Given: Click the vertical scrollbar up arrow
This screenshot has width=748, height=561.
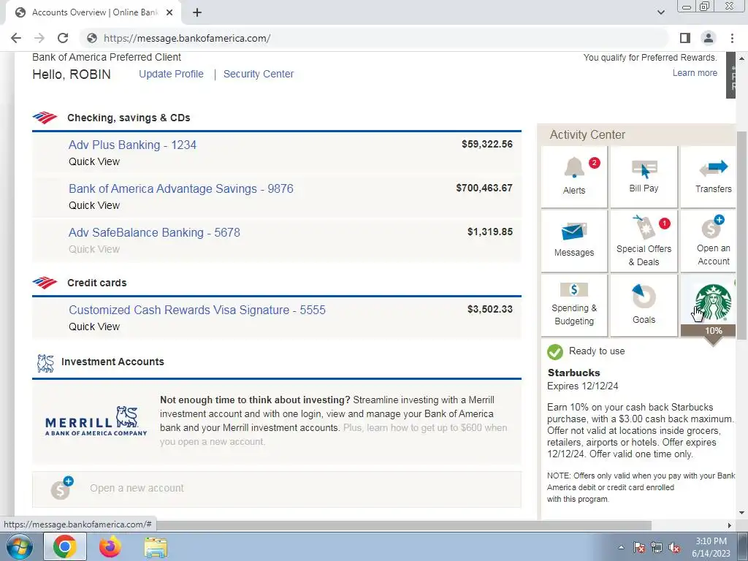Looking at the screenshot, I should click(742, 58).
